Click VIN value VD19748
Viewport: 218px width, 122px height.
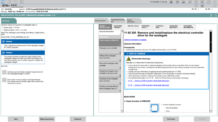tap(8, 9)
